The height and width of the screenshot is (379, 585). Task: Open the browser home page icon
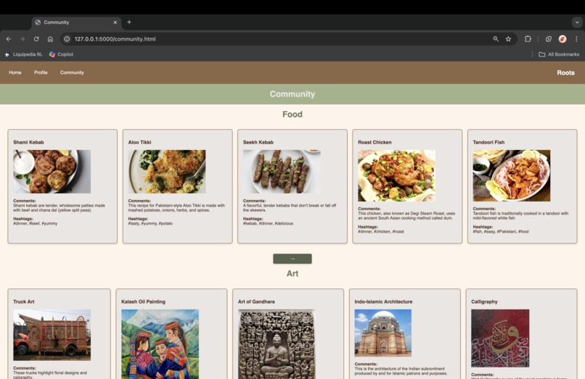click(x=50, y=38)
